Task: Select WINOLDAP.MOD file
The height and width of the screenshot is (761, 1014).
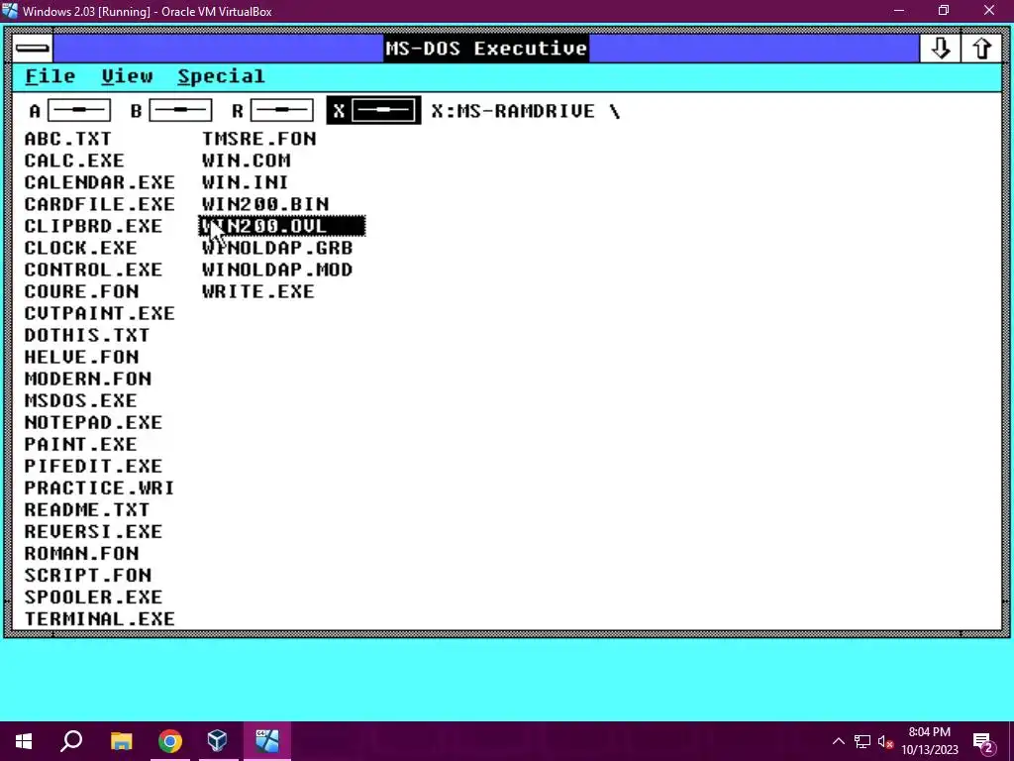Action: pyautogui.click(x=277, y=270)
